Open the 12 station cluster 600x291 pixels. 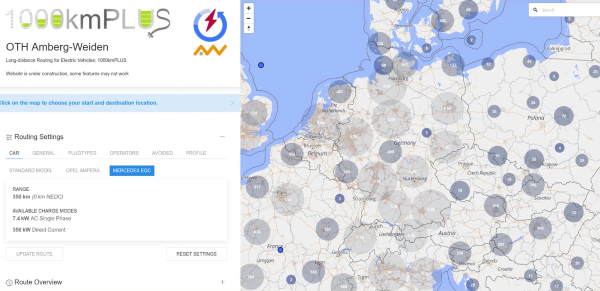pos(488,64)
